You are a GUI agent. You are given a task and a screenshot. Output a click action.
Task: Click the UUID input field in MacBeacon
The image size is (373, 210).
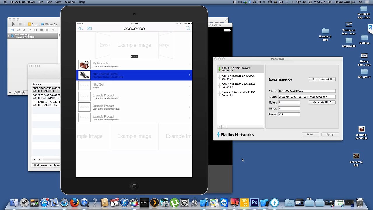coord(307,97)
